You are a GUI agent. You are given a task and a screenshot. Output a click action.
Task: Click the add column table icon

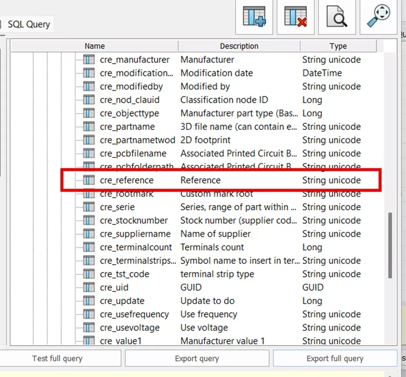(254, 17)
